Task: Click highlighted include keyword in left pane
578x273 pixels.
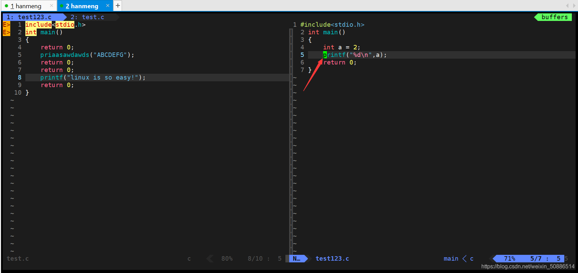Action: 38,25
